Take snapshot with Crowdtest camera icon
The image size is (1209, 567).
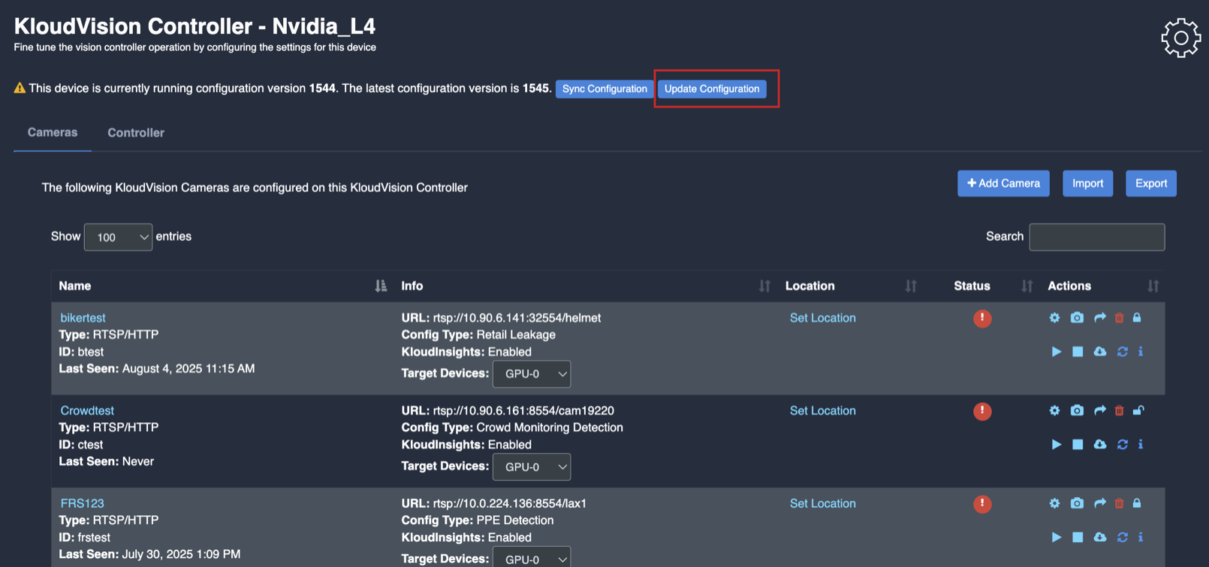[x=1077, y=411]
